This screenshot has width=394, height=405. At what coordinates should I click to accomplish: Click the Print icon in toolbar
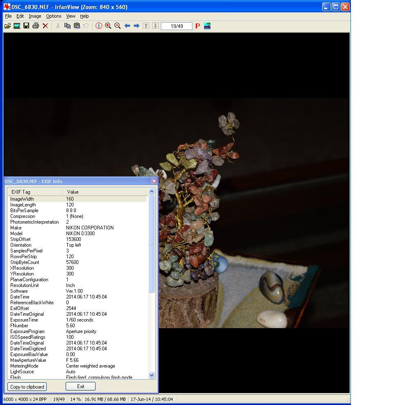(x=36, y=26)
